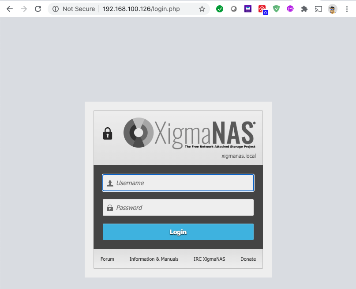Viewport: 356px width, 289px height.
Task: Click the padlock icon beside the logo
Action: 108,133
